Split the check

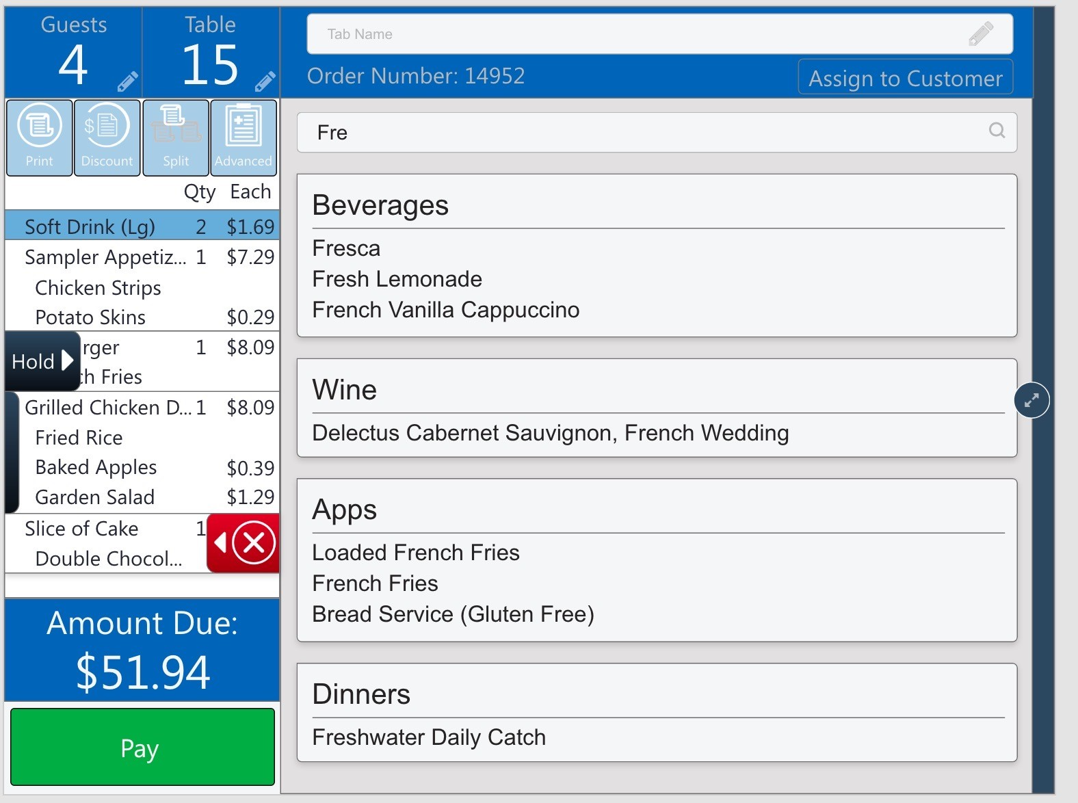[176, 137]
